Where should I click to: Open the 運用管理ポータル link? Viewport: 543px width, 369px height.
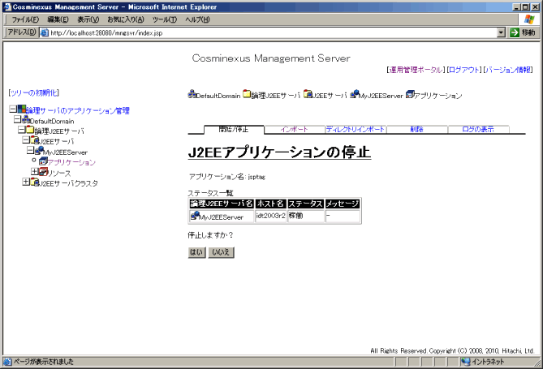(x=416, y=70)
